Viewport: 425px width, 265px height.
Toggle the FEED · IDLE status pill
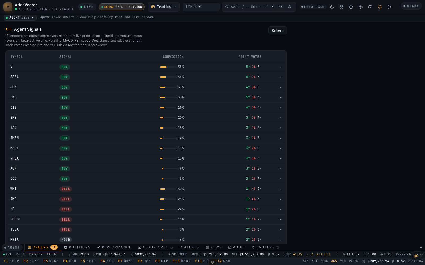[313, 7]
